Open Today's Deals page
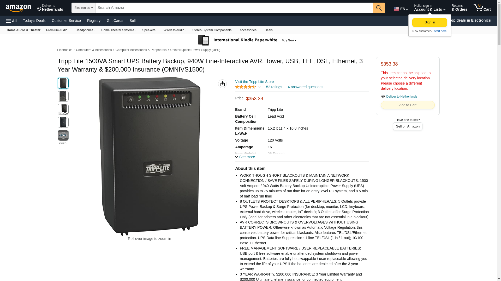The height and width of the screenshot is (281, 501). click(34, 21)
